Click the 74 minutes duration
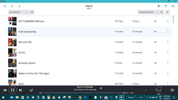The height and width of the screenshot is (100, 178). 137,32
